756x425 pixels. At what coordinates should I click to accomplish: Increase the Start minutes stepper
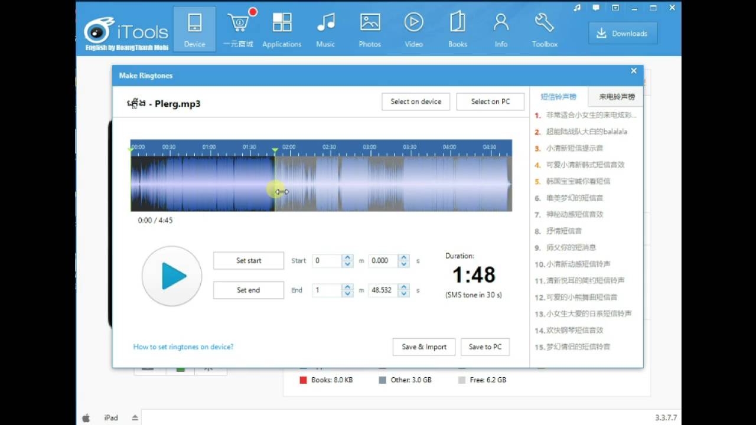[x=348, y=257]
